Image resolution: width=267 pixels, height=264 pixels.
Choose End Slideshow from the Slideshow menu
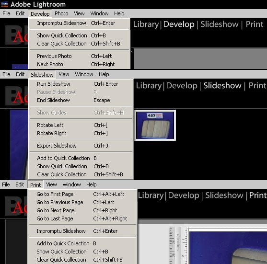pyautogui.click(x=81, y=100)
